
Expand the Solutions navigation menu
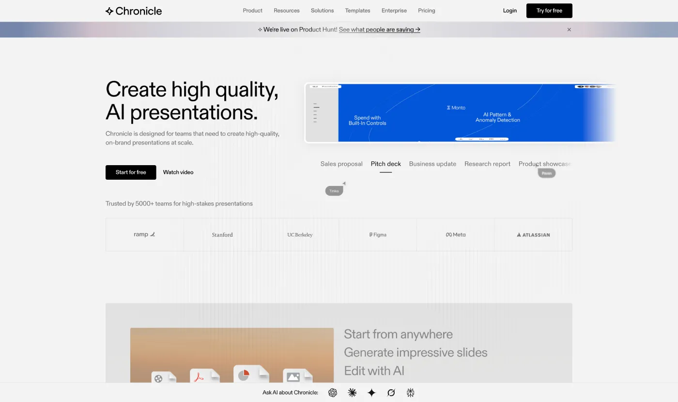pyautogui.click(x=322, y=11)
